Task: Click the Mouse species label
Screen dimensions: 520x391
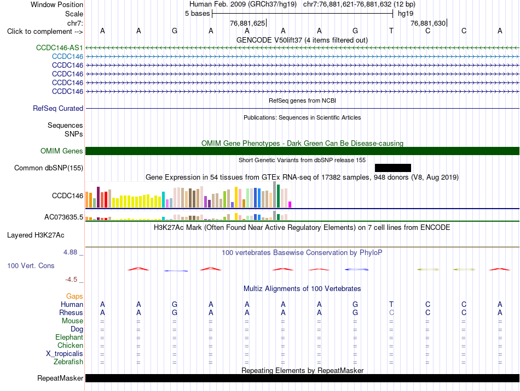Action: 72,321
